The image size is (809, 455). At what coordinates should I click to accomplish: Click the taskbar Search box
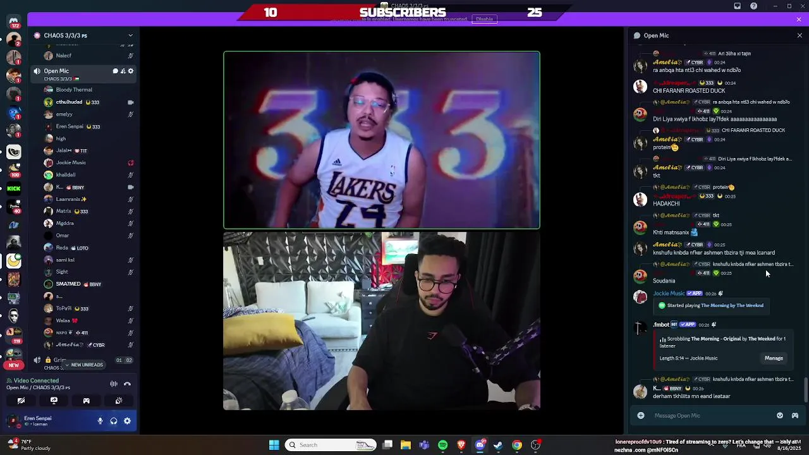(331, 445)
